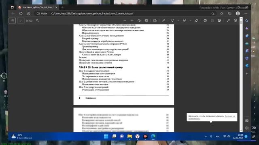Edit the PDF page number field
This screenshot has height=145, width=259.
[x=21, y=21]
